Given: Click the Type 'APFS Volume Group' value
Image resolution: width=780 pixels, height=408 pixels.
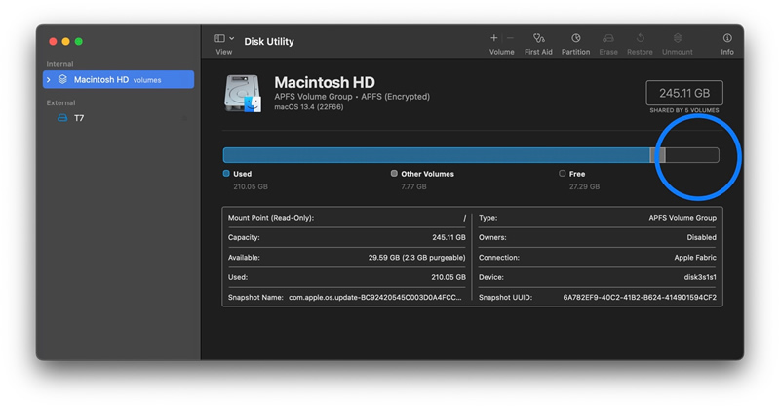Looking at the screenshot, I should click(x=682, y=218).
